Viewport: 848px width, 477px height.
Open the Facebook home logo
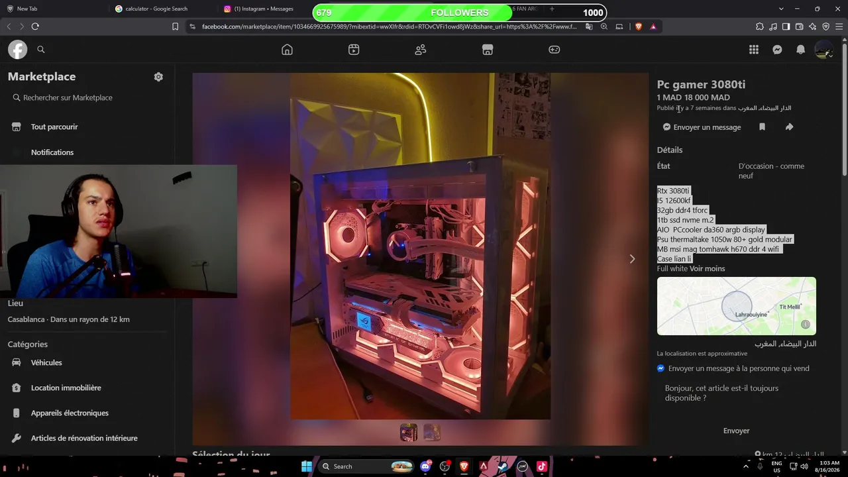point(17,50)
